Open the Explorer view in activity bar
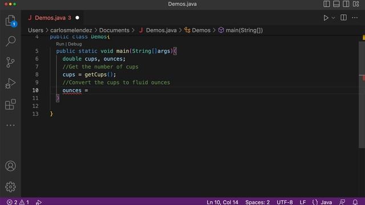Screen dimensions: 365x205 coord(10,20)
